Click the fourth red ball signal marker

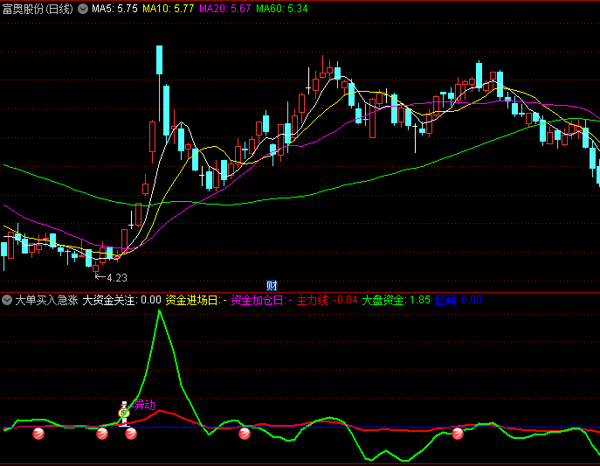tap(245, 434)
